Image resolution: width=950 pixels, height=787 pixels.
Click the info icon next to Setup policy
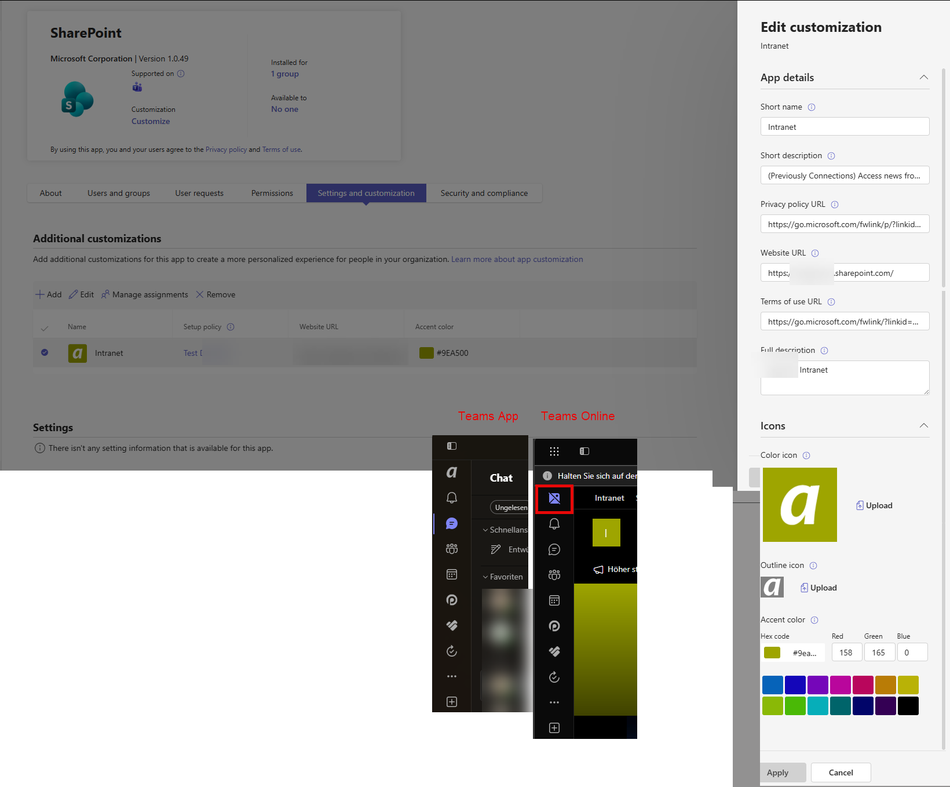(231, 327)
